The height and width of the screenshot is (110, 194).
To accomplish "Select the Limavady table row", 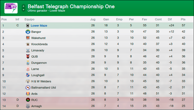I will [x=97, y=50].
